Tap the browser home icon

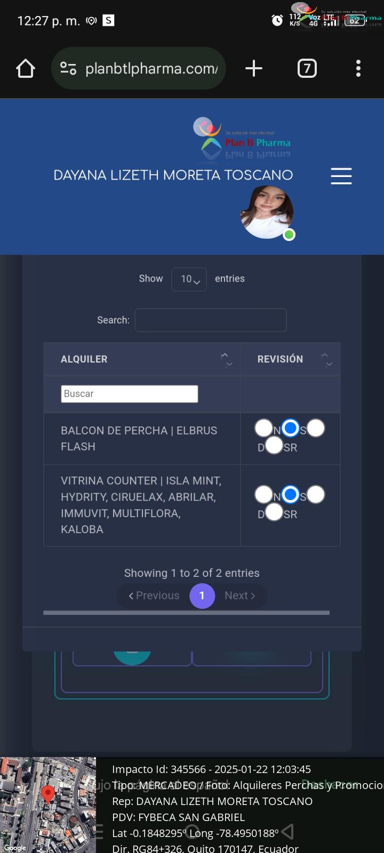26,68
